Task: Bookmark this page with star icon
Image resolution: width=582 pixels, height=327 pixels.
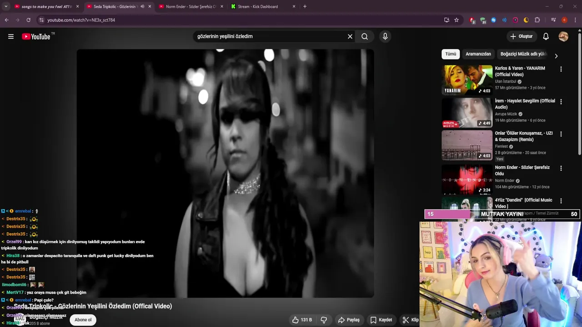Action: (x=457, y=20)
